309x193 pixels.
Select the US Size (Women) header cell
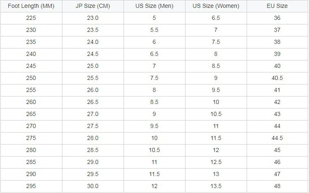216,6
